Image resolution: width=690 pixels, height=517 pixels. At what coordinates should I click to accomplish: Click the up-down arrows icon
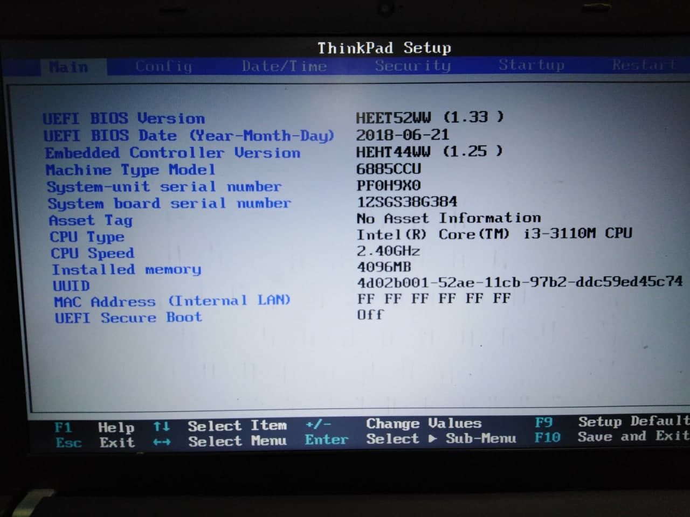162,427
